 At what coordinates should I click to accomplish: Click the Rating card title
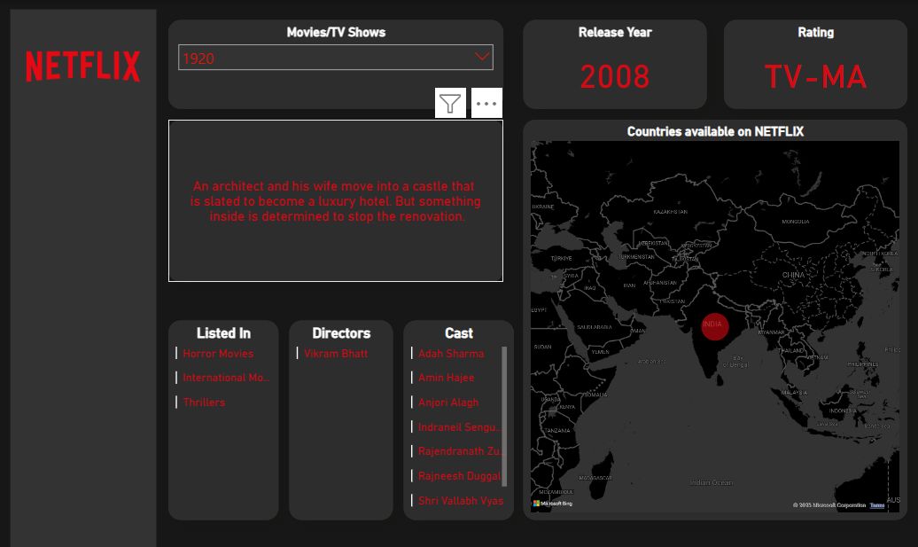pyautogui.click(x=815, y=32)
